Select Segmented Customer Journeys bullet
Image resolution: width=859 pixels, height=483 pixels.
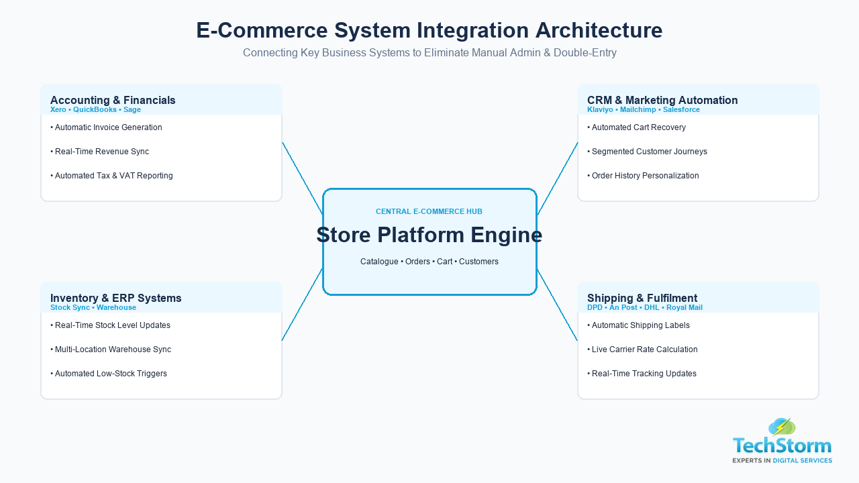coord(647,152)
